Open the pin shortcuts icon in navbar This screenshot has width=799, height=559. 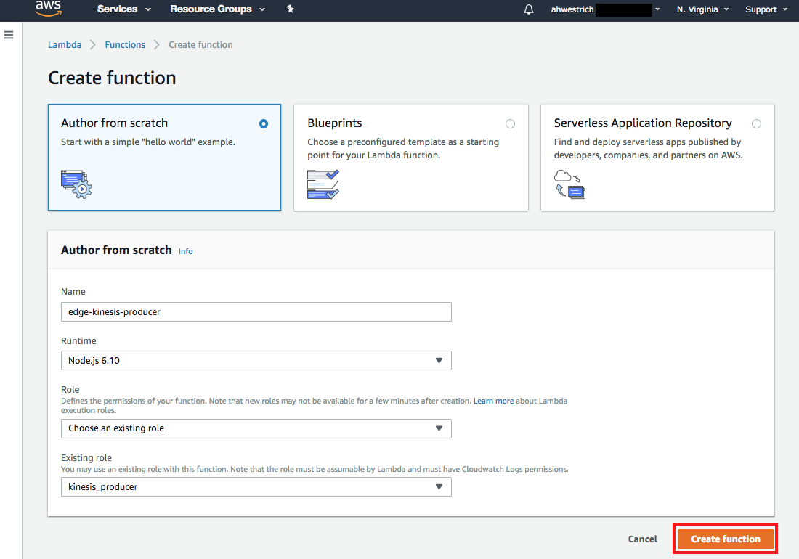[291, 9]
